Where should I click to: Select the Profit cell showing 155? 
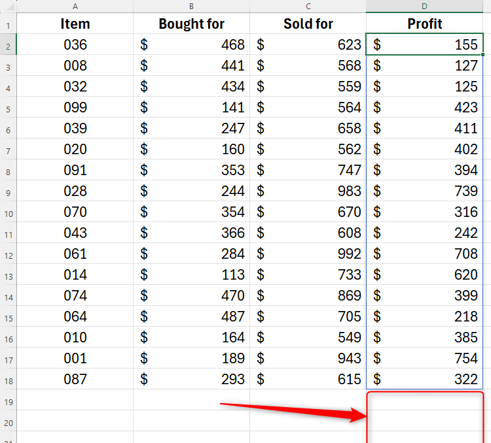coord(425,45)
